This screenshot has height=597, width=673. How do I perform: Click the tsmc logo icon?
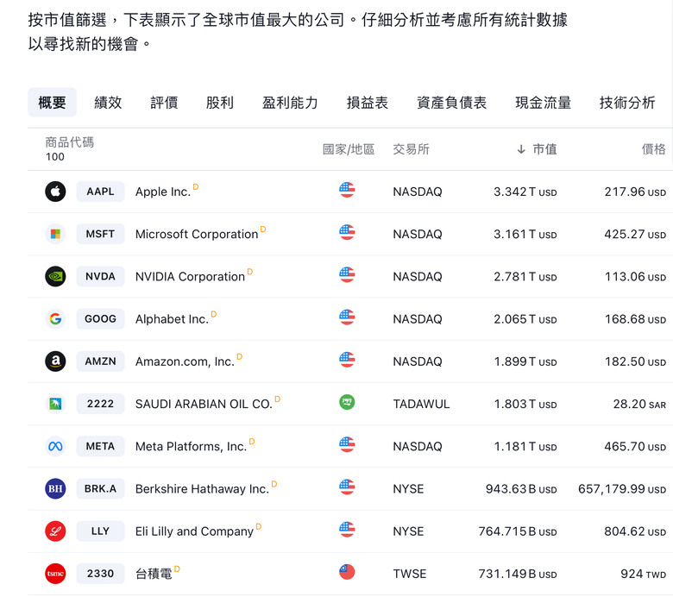(55, 574)
